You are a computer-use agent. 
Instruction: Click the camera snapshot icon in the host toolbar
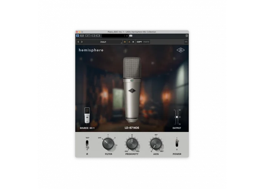[131, 36]
